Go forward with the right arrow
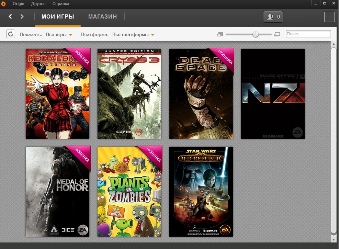This screenshot has width=339, height=249. pos(22,16)
